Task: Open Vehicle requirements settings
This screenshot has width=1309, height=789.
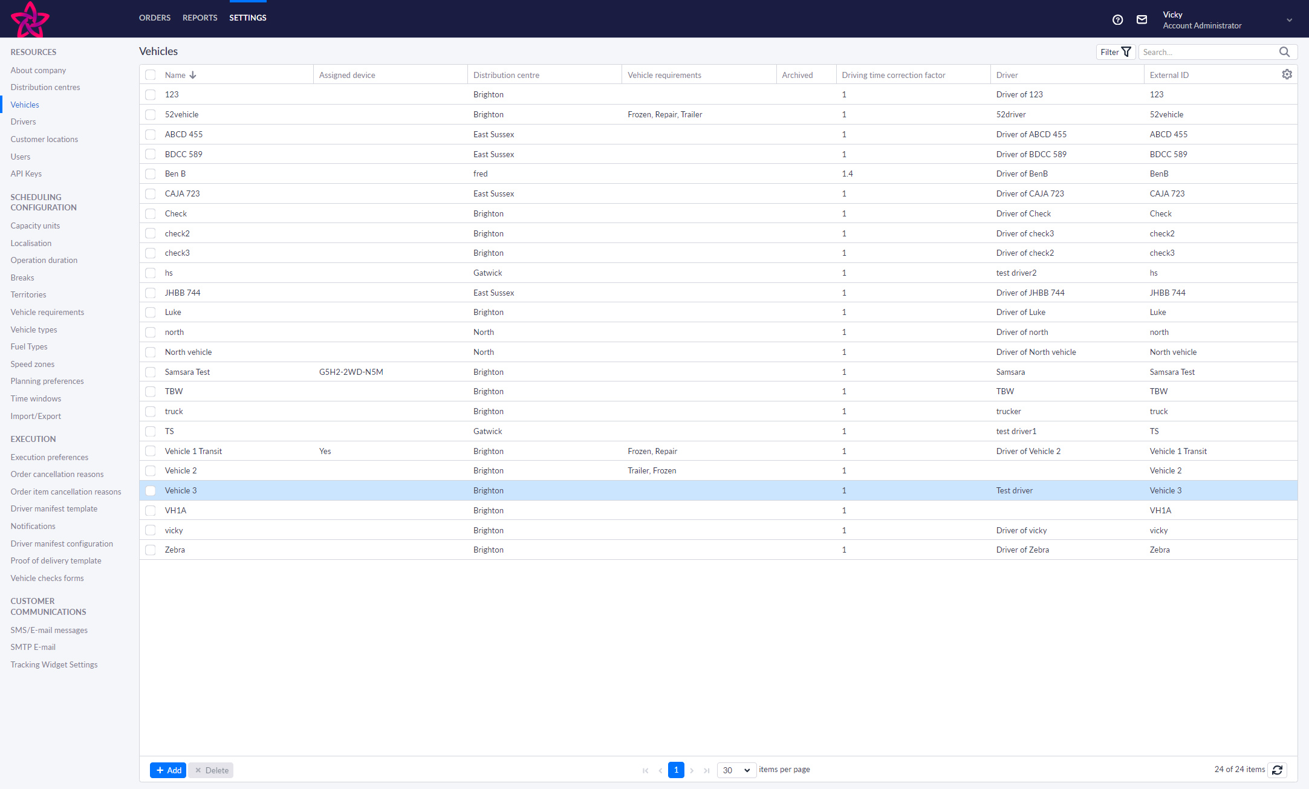Action: pyautogui.click(x=47, y=312)
